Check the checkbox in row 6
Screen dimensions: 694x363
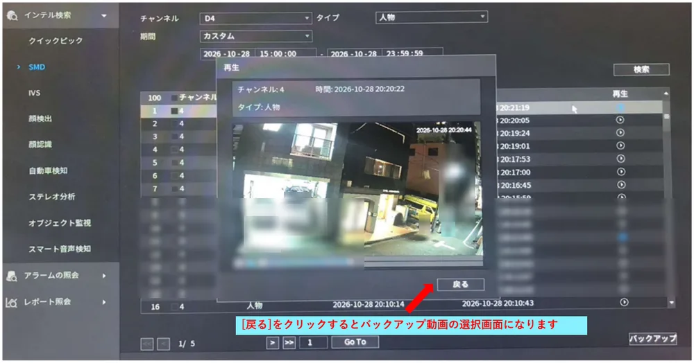pos(174,176)
